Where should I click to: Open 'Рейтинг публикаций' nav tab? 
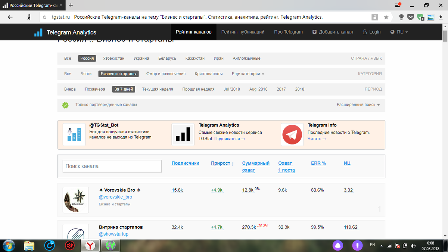243,32
